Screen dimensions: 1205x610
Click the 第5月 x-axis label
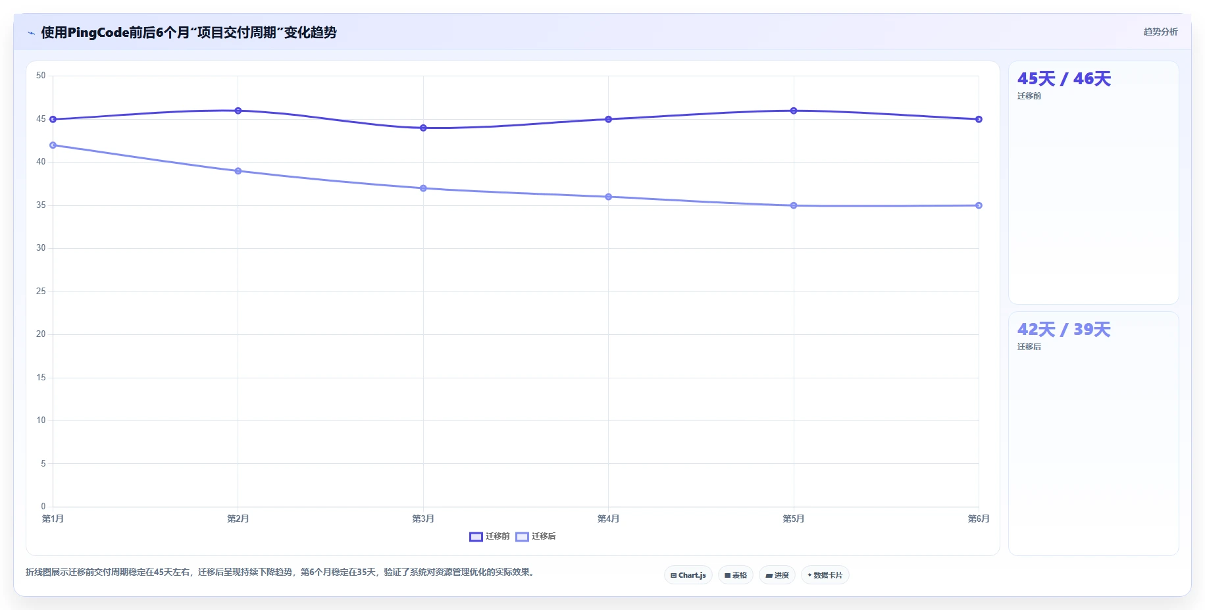(x=794, y=519)
